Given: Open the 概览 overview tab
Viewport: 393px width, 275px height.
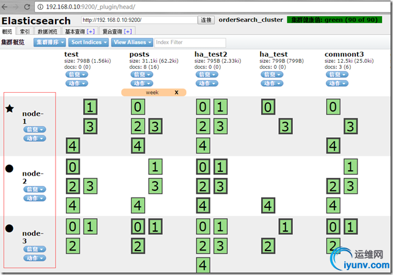Looking at the screenshot, I should tap(7, 31).
